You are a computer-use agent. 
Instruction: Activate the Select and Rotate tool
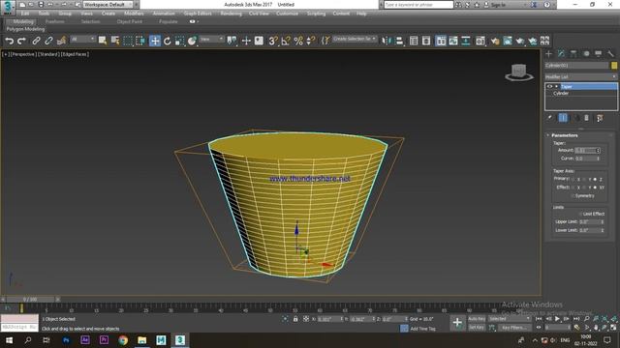pyautogui.click(x=168, y=41)
